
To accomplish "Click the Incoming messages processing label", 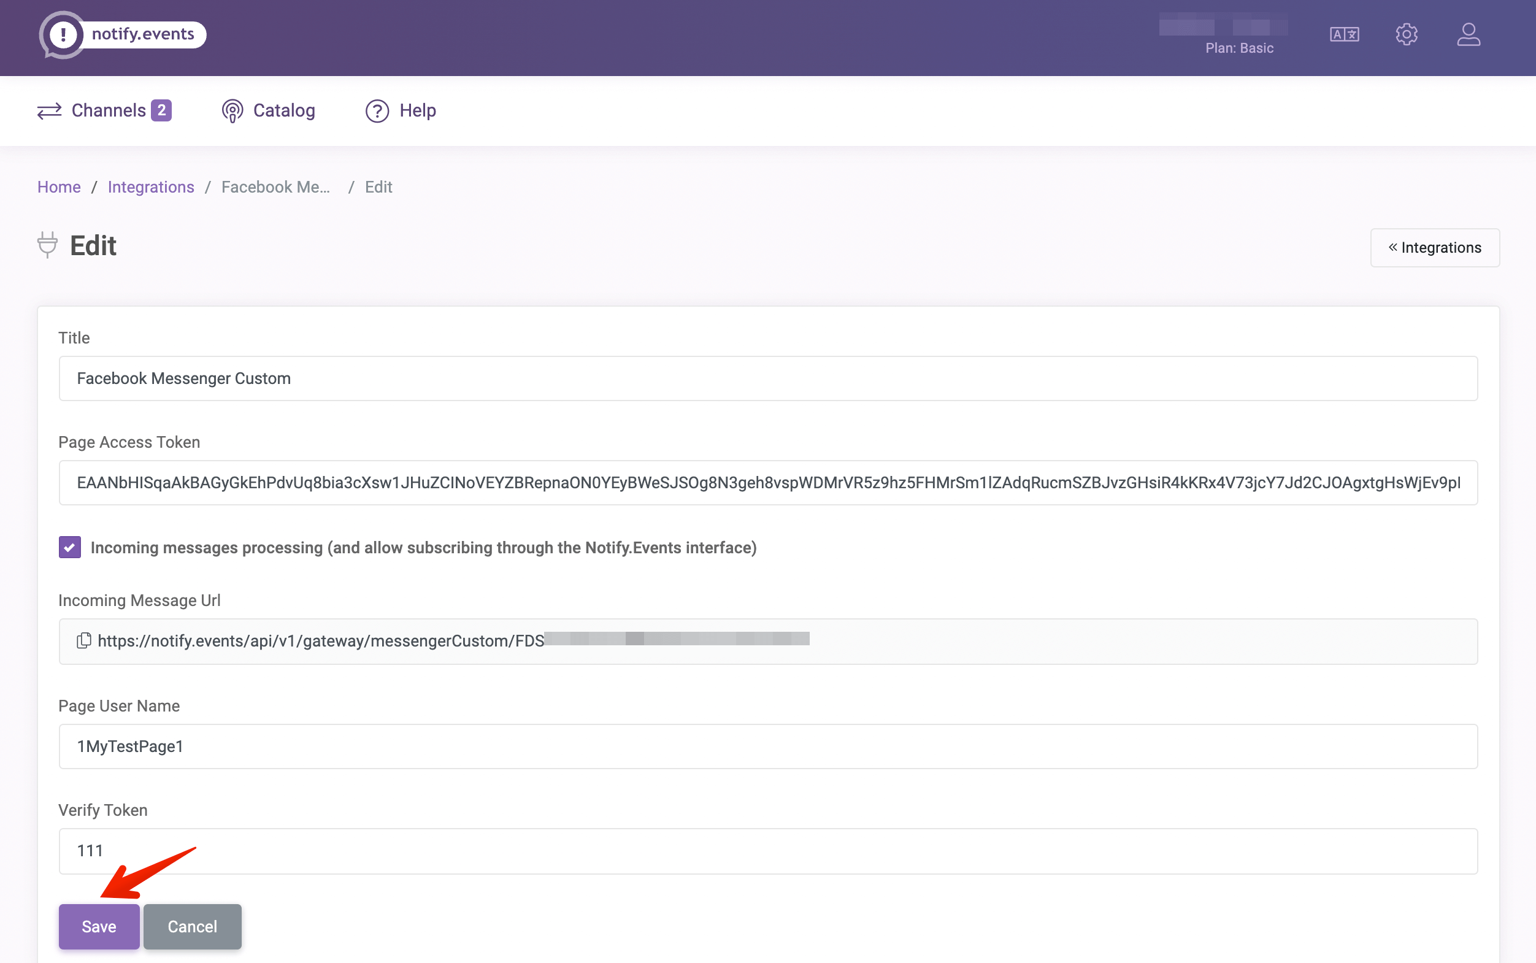I will point(423,548).
